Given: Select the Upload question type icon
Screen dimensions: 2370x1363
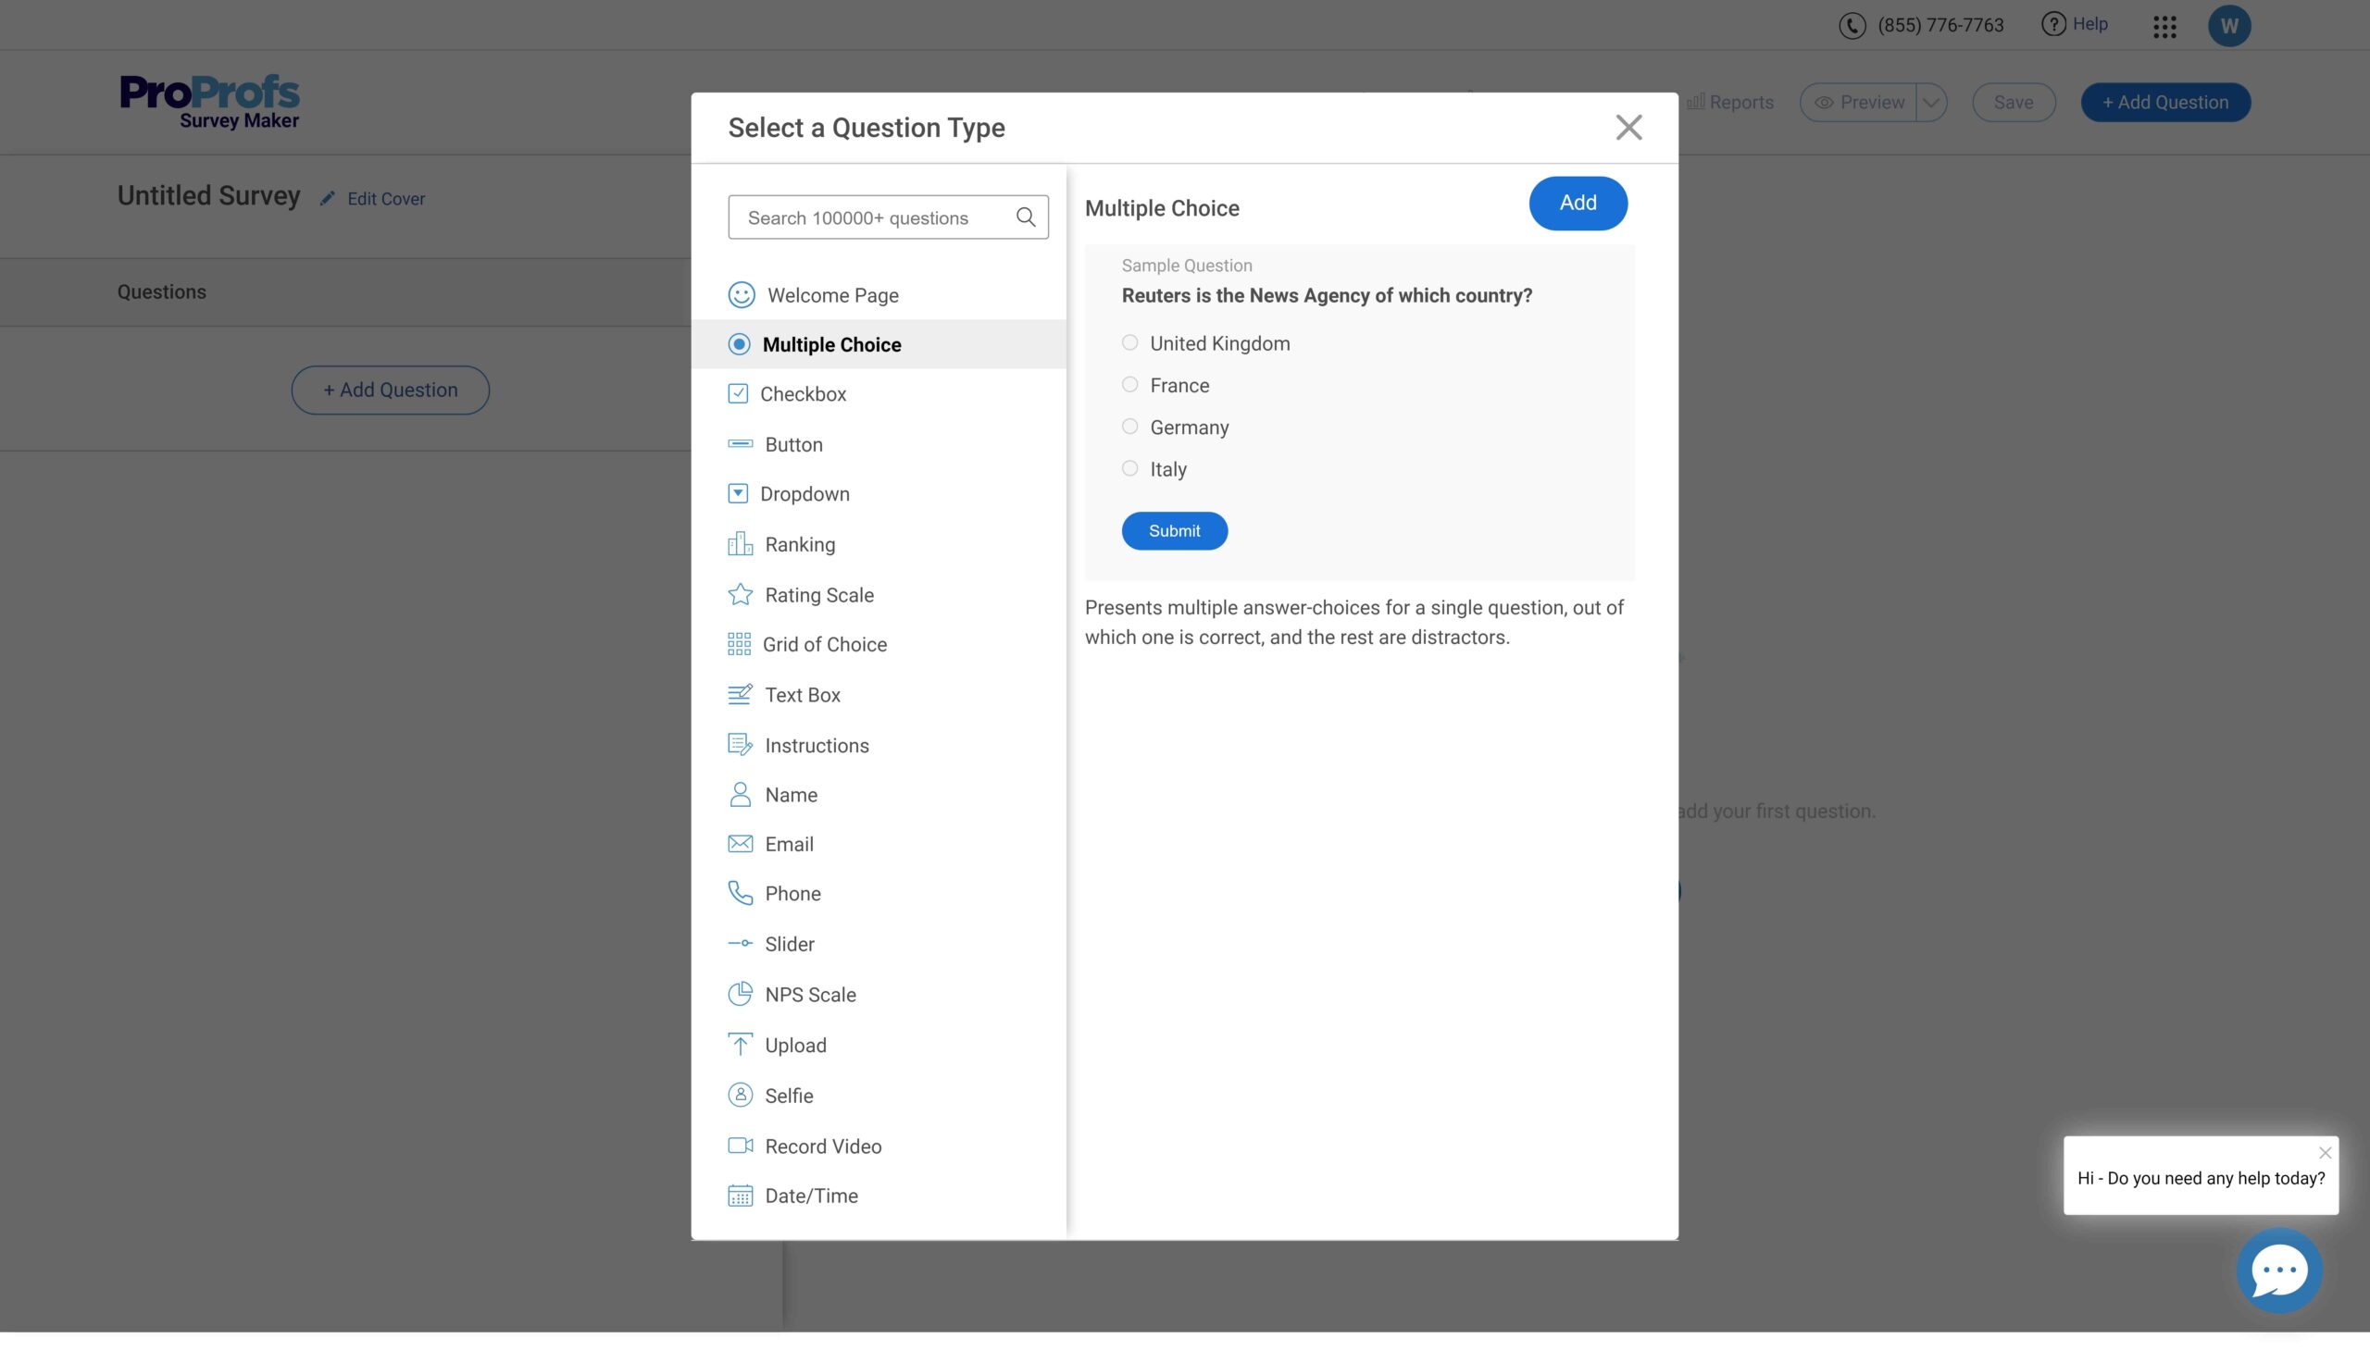Looking at the screenshot, I should 739,1046.
